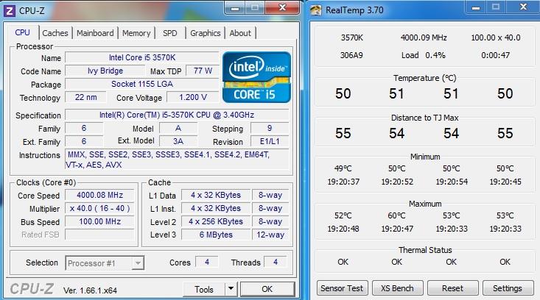Click the Technology value 22 nm
Viewport: 540px width, 300px height.
point(85,97)
